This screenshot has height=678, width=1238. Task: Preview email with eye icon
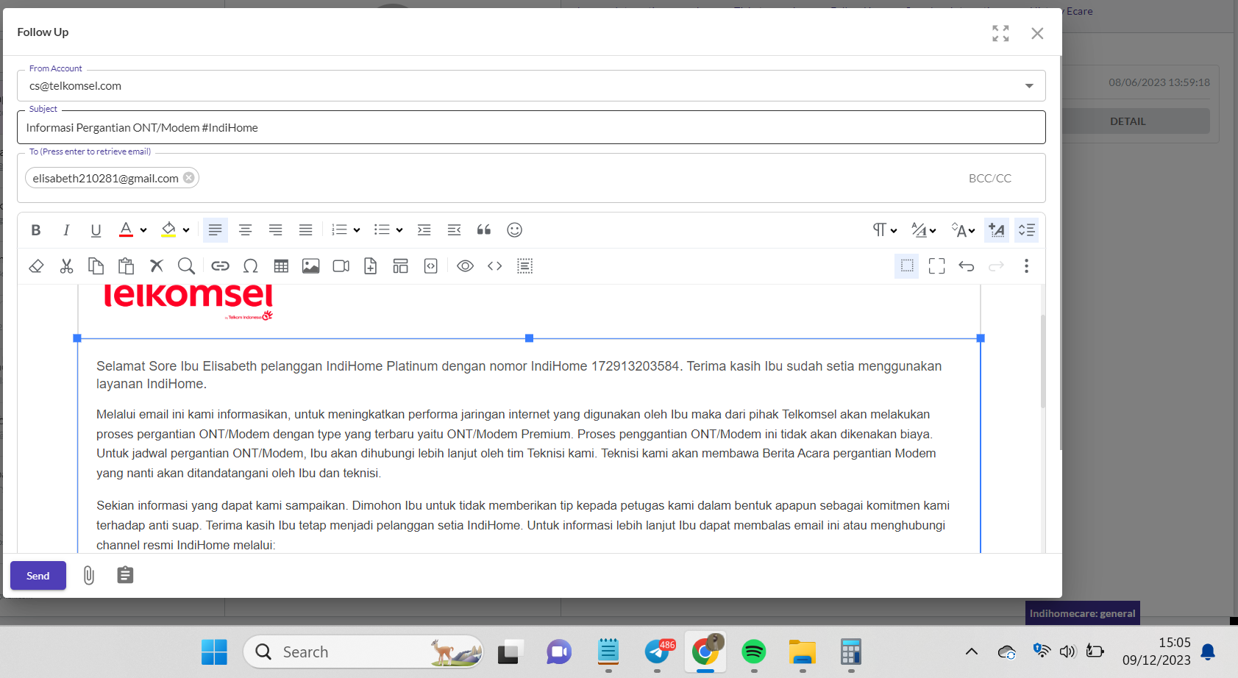[x=465, y=266]
